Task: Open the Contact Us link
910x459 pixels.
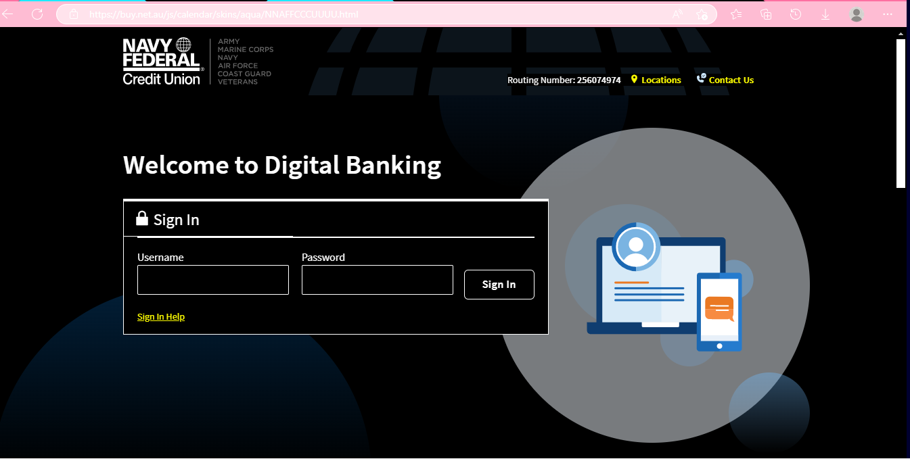Action: (x=731, y=80)
